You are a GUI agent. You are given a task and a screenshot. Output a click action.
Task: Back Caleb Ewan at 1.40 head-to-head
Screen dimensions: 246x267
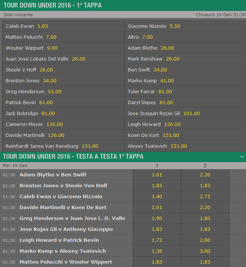click(157, 197)
